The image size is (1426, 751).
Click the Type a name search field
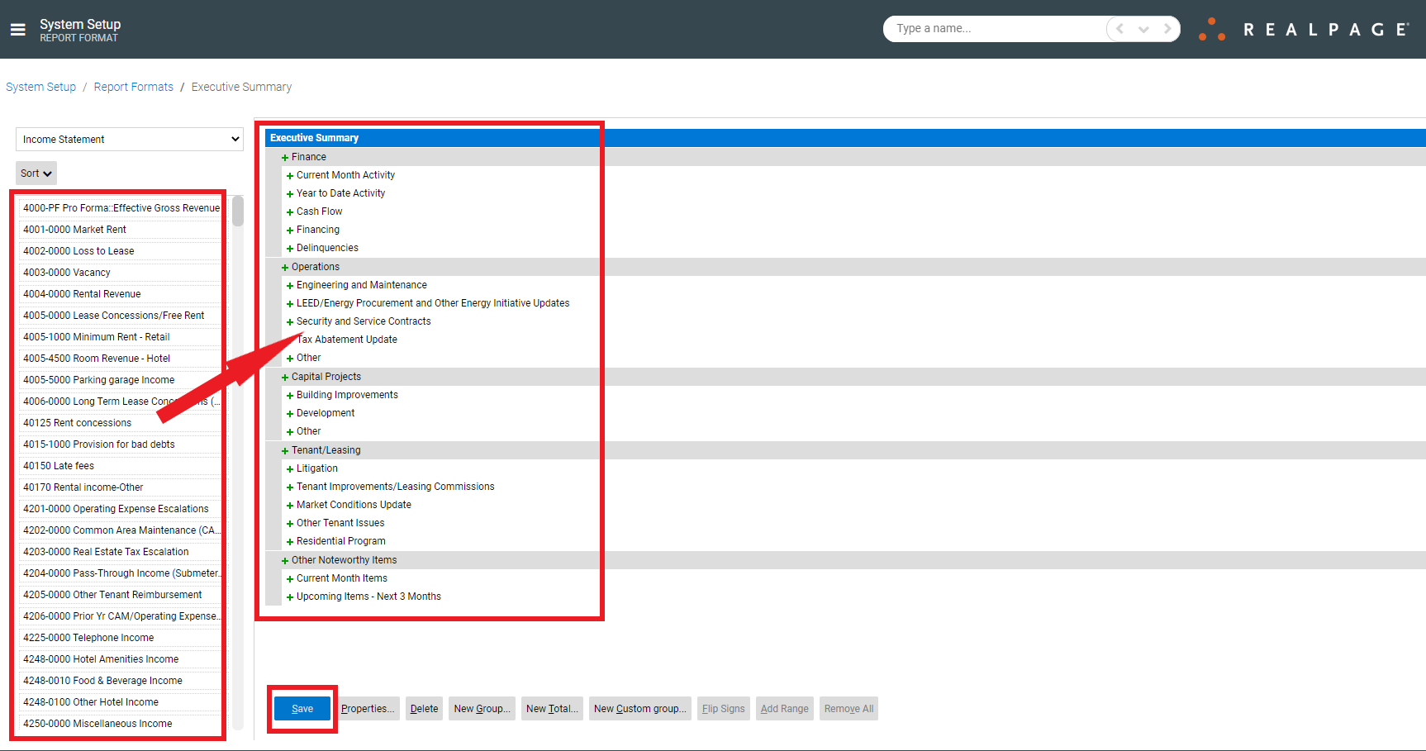996,29
